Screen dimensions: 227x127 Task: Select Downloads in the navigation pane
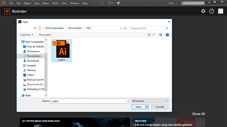coord(33,61)
